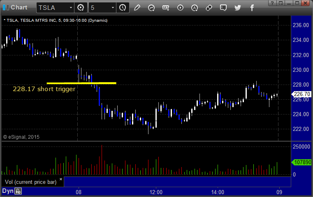Click the GET data icon
This screenshot has height=197, width=313.
(x=166, y=8)
